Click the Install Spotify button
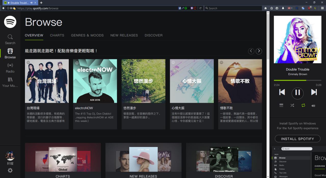The height and width of the screenshot is (178, 326). (297, 139)
